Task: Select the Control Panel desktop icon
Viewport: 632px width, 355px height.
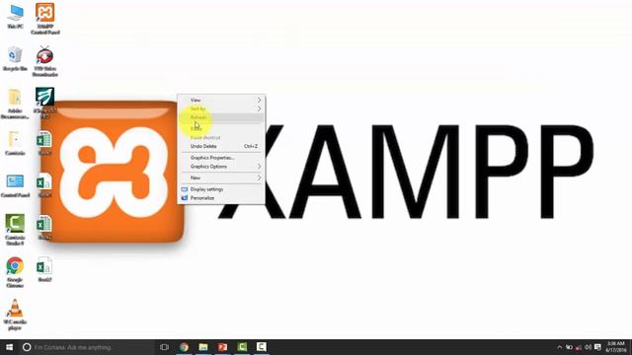Action: [x=15, y=185]
